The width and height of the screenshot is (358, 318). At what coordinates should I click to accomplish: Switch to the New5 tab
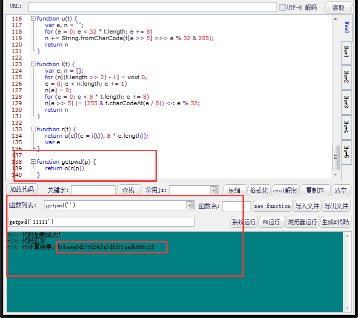(346, 152)
